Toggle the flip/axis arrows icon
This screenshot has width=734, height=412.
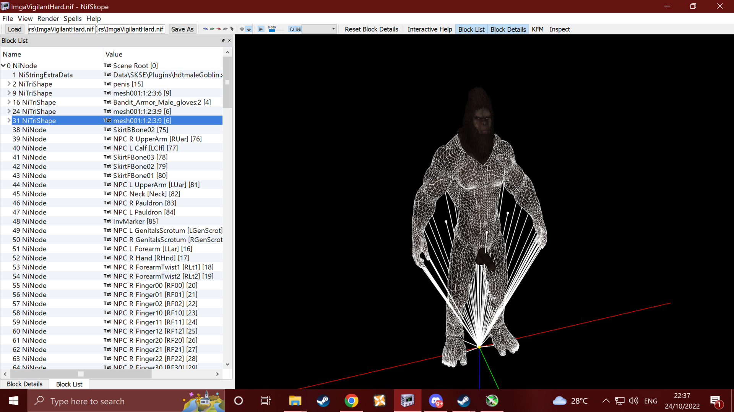[x=242, y=29]
